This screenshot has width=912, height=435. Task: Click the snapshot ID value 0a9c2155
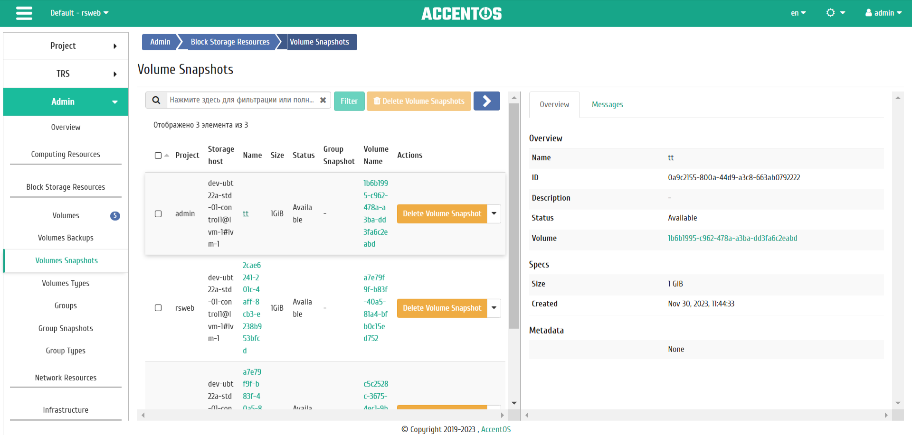pos(734,177)
